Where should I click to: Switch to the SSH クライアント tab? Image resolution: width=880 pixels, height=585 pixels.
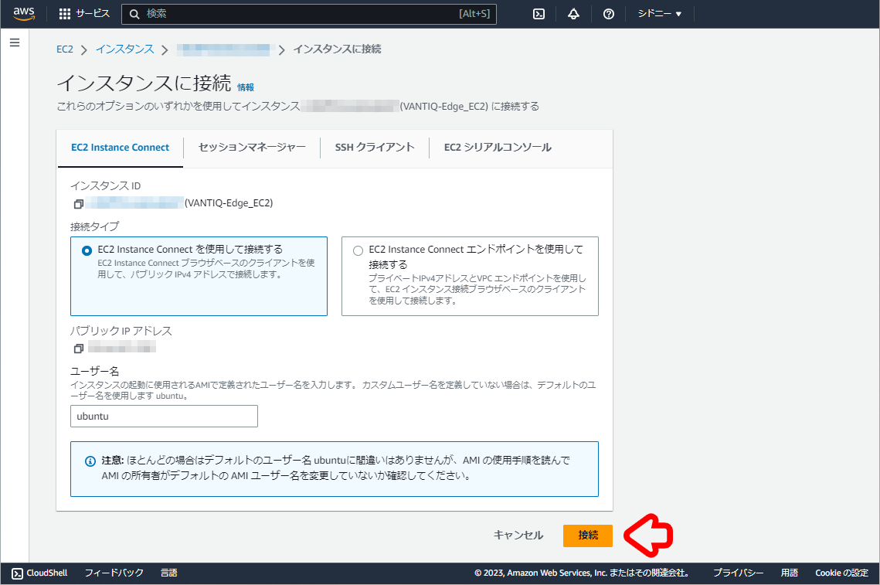[x=375, y=148]
